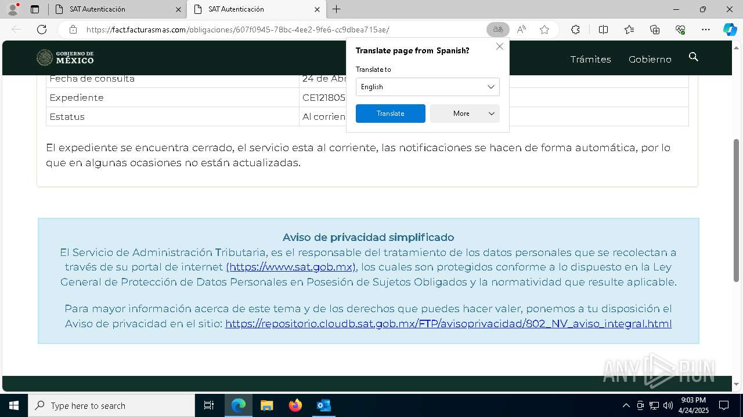Click the blue Translate button
The width and height of the screenshot is (743, 417).
pos(391,114)
